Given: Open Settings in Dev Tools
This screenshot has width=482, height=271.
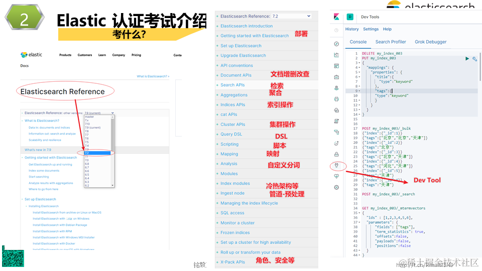Looking at the screenshot, I should point(371,29).
